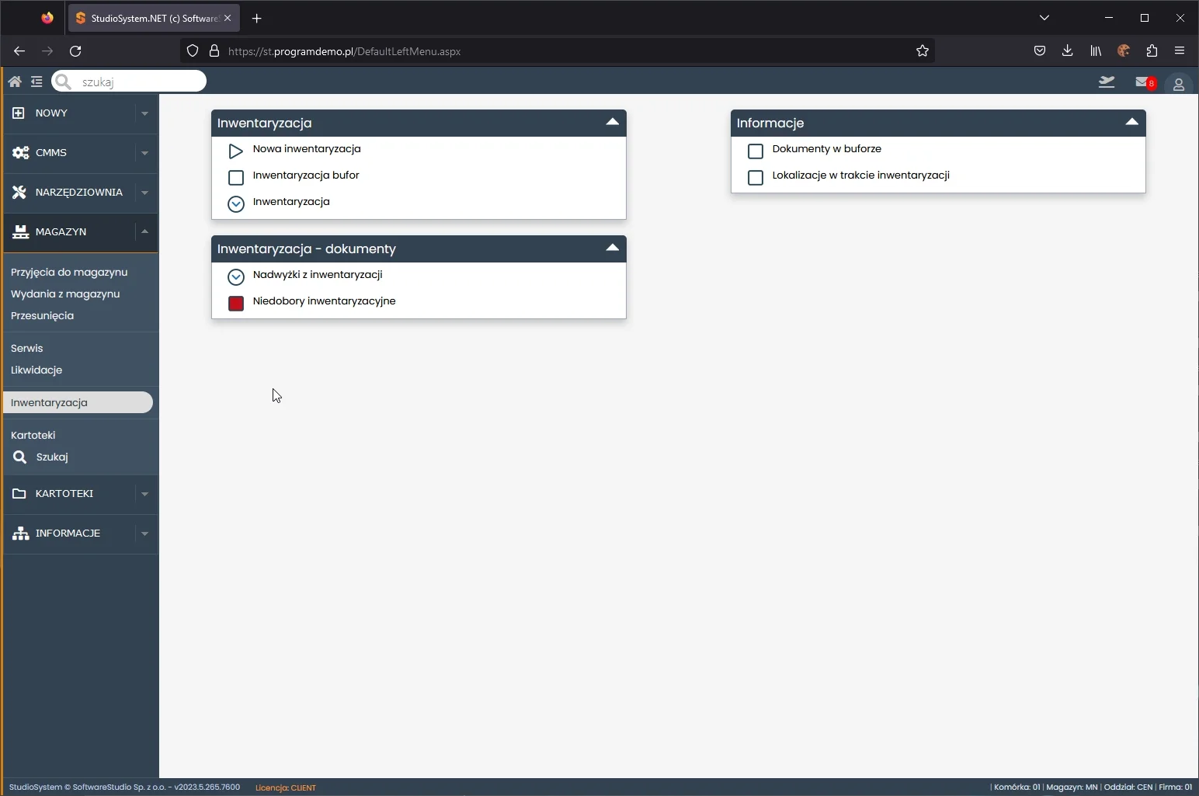The width and height of the screenshot is (1199, 796).
Task: Expand the NARZĘDZIOWNIA menu dropdown arrow
Action: click(144, 193)
